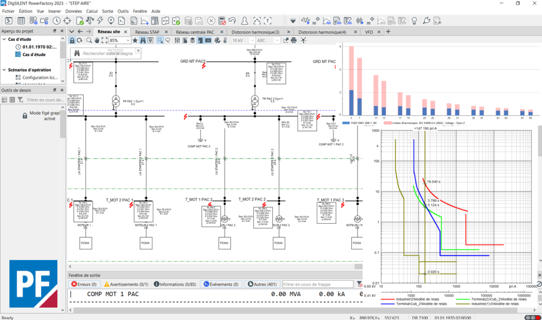The image size is (542, 320).
Task: Open the main toolbar overflow triangle dropdown
Action: click(x=293, y=20)
